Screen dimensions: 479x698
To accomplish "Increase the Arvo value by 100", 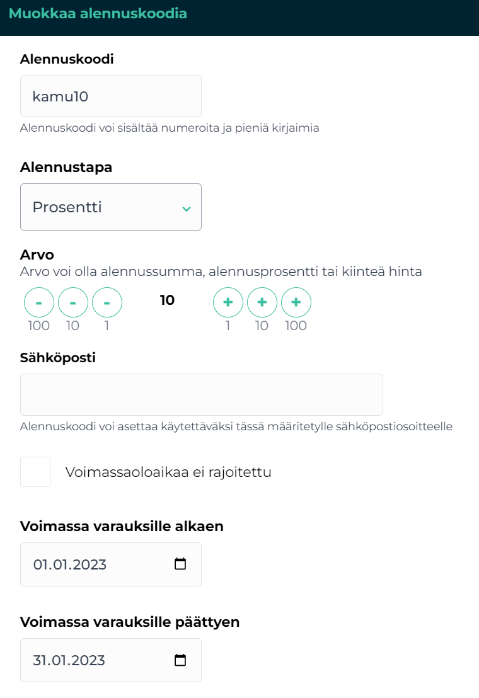I will click(296, 302).
